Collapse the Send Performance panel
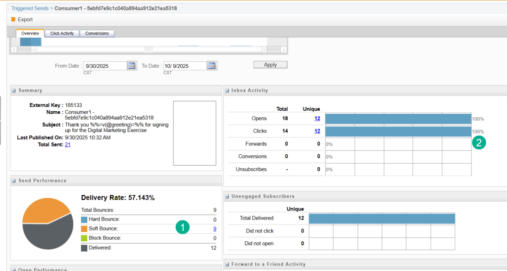 (14, 181)
